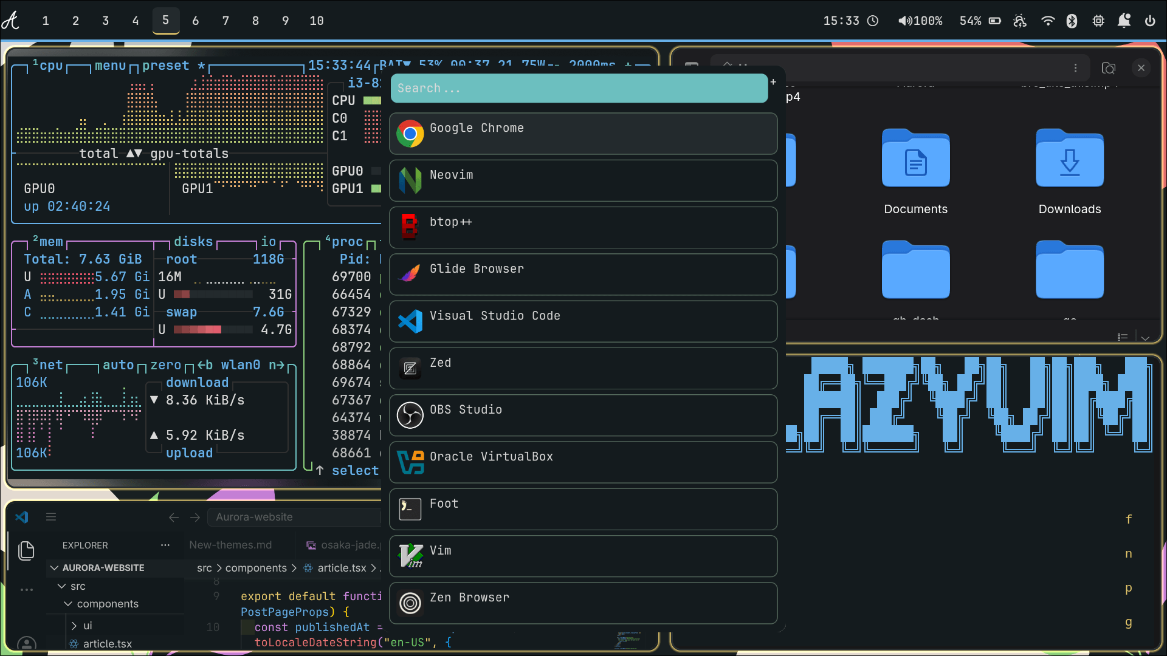Click the src breadcrumb in VS Code
1167x656 pixels.
(x=204, y=568)
